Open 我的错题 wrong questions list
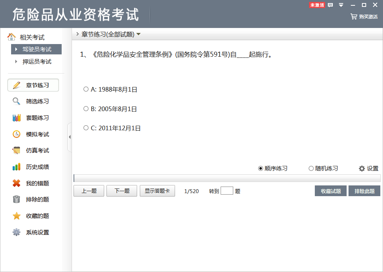 [33, 183]
